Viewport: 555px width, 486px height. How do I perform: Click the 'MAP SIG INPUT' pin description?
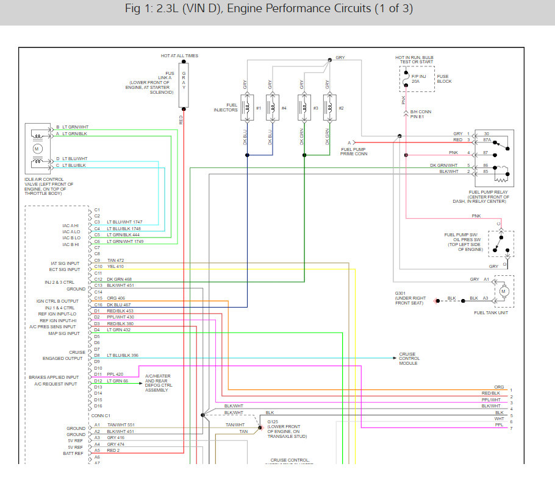(64, 333)
